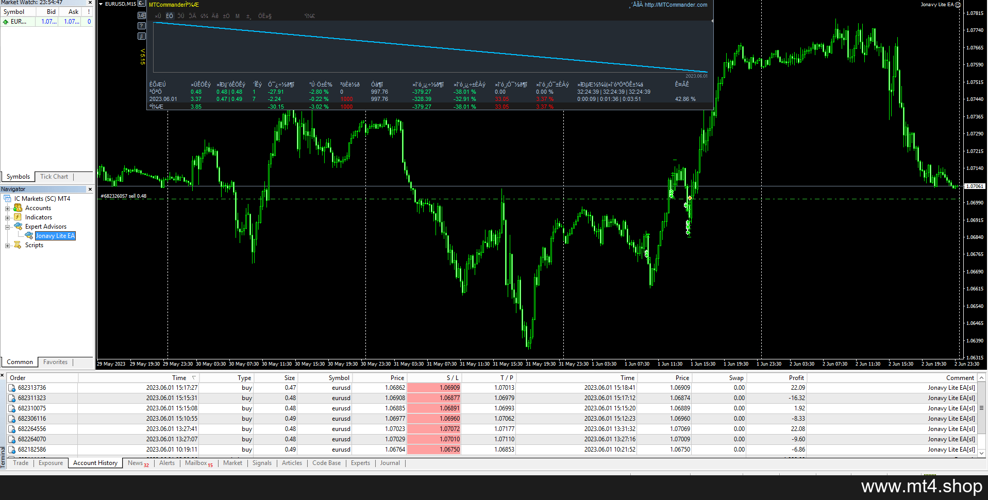988x500 pixels.
Task: Click order icon for order 682264070
Action: (x=12, y=439)
